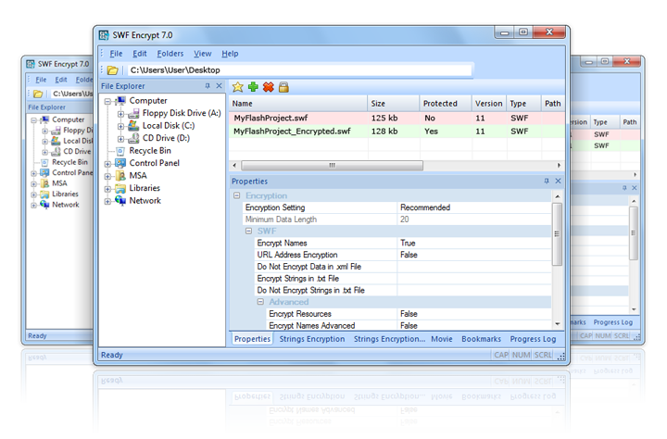Click the padlock encrypt icon
667x439 pixels.
(x=283, y=87)
